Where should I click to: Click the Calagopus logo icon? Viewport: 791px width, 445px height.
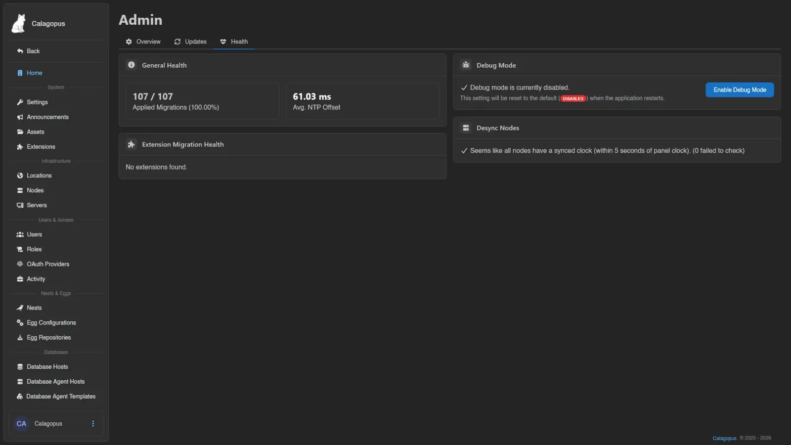click(x=19, y=23)
